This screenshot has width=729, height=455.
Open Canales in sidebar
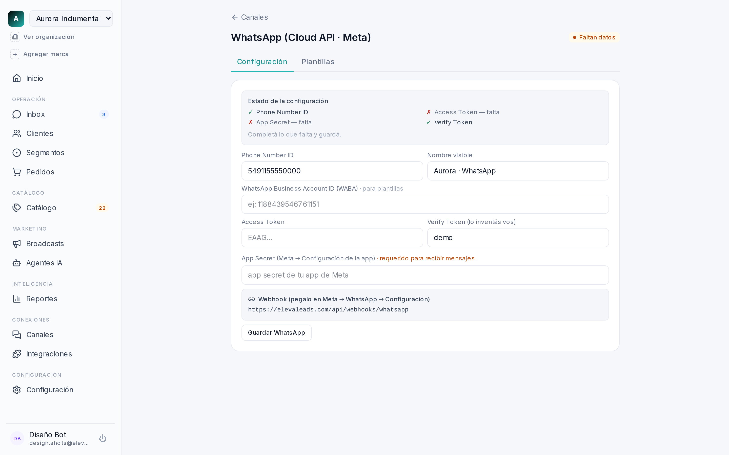(x=60, y=335)
